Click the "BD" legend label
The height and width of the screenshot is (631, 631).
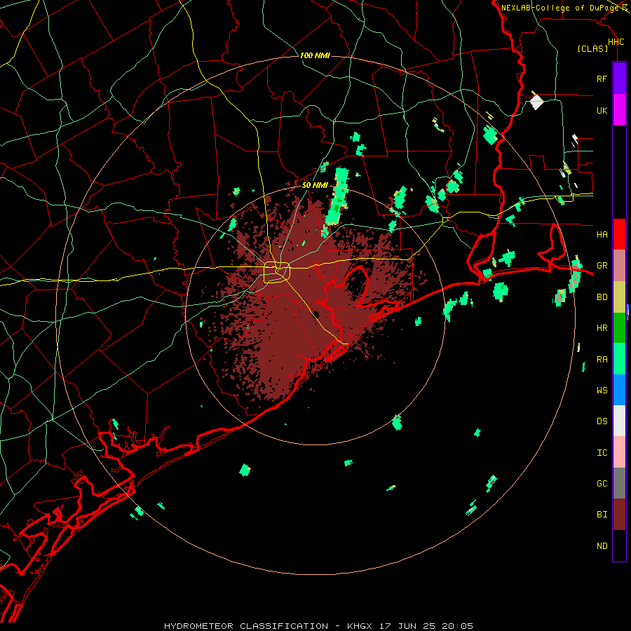tap(602, 297)
